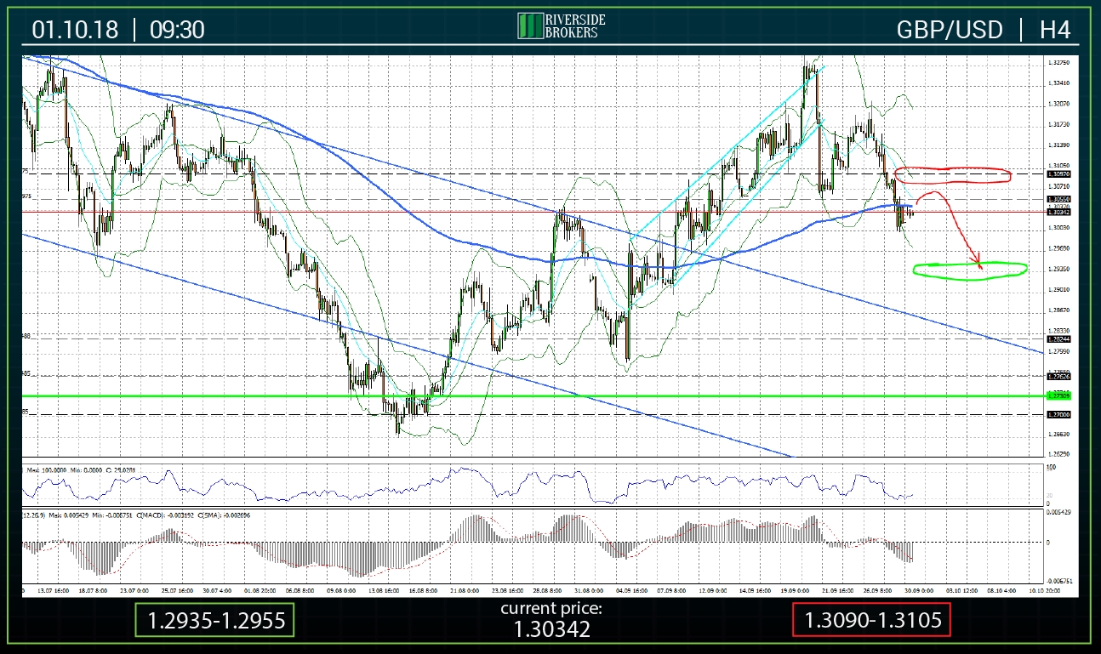Click the green 1.27309 price level tag
This screenshot has height=654, width=1101.
1058,395
